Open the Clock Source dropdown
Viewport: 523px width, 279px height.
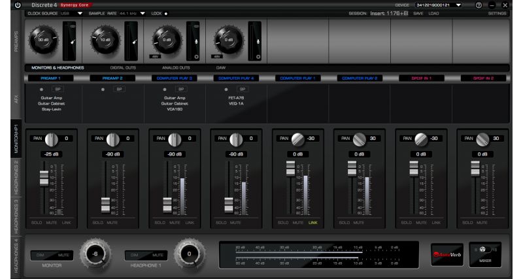[80, 14]
